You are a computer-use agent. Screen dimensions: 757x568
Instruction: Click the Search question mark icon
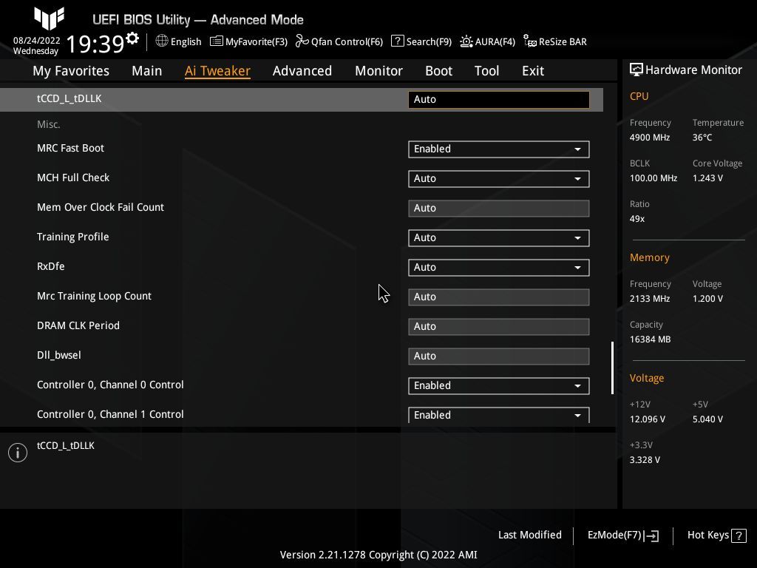397,41
